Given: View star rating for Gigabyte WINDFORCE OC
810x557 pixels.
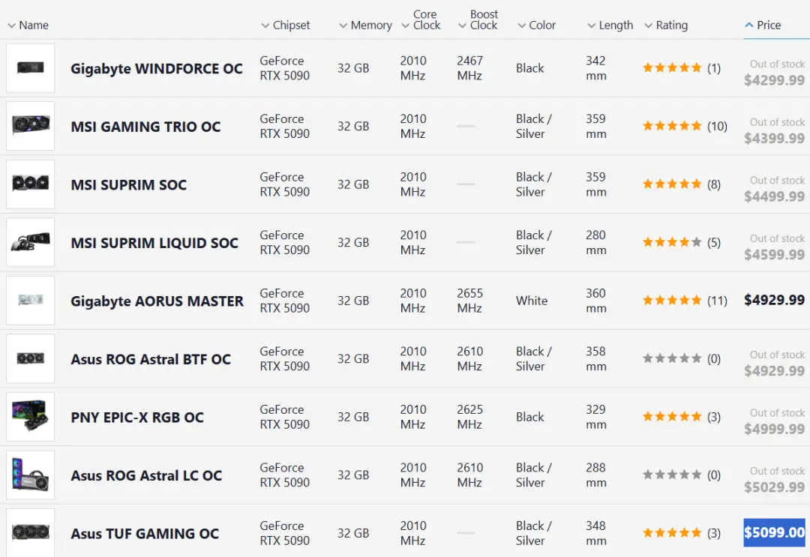Looking at the screenshot, I should [x=672, y=67].
